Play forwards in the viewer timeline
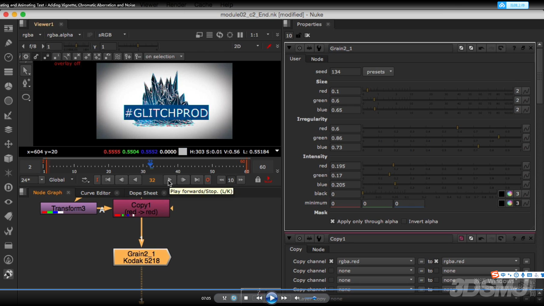This screenshot has width=544, height=306. pyautogui.click(x=169, y=180)
